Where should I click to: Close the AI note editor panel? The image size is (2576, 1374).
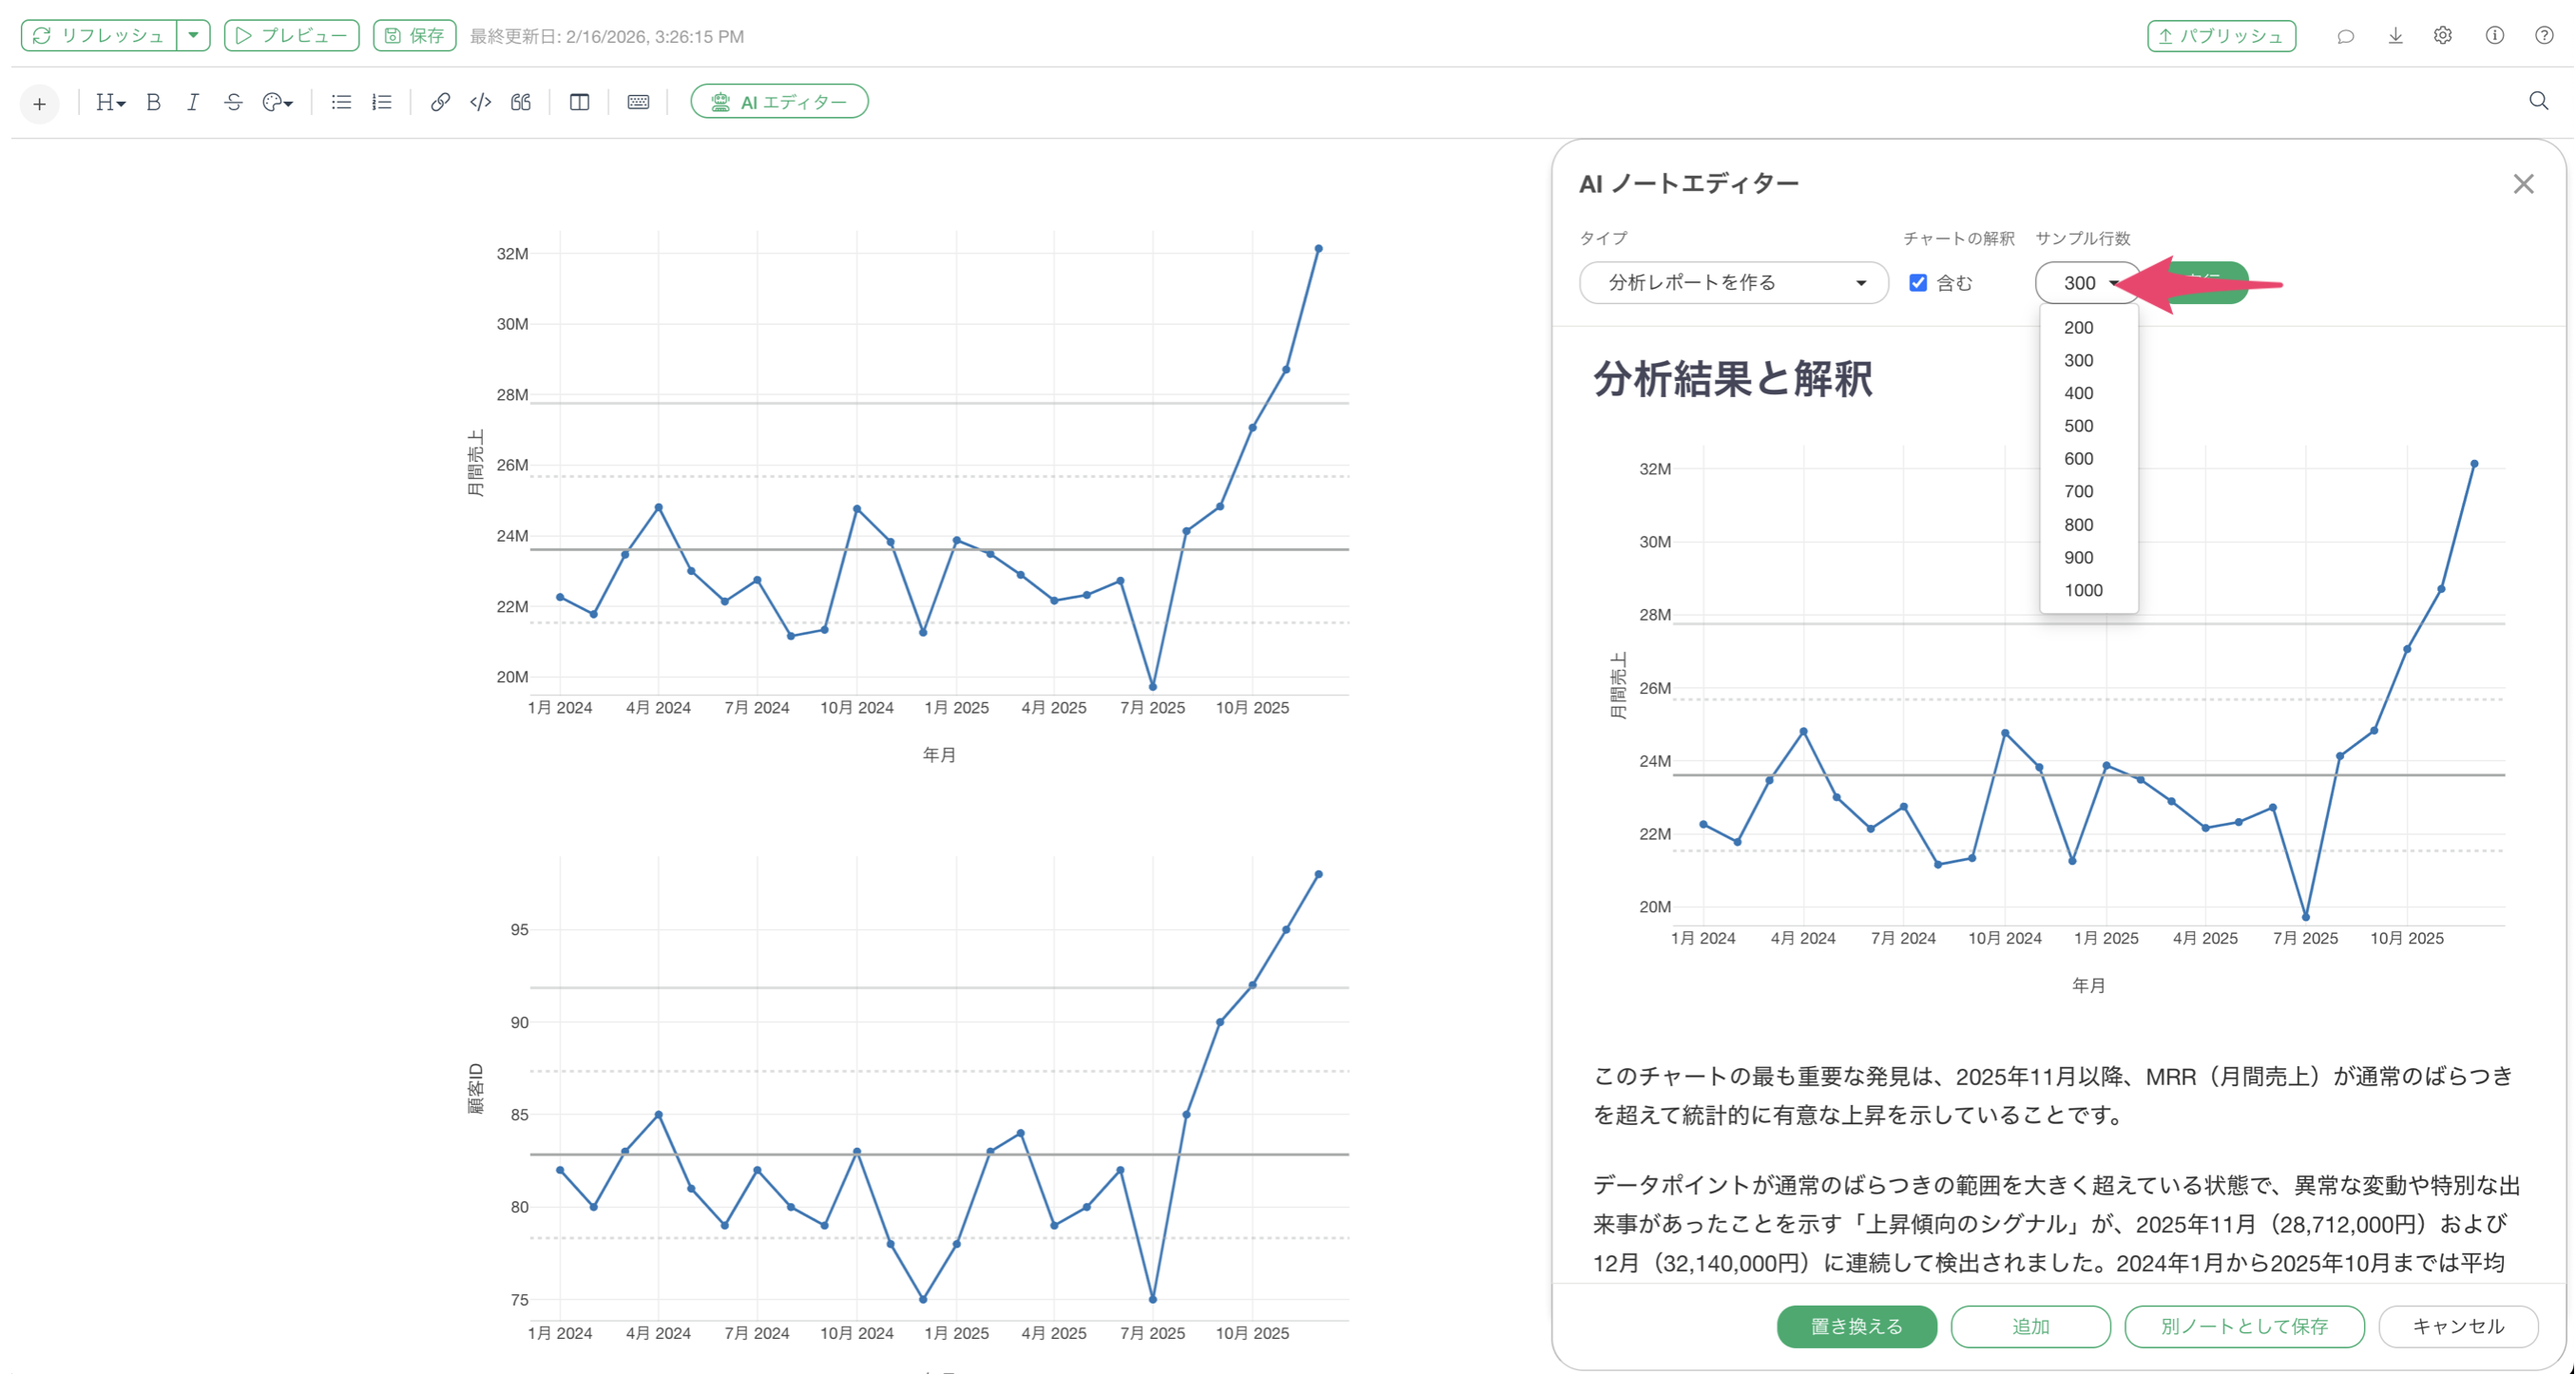pos(2523,184)
